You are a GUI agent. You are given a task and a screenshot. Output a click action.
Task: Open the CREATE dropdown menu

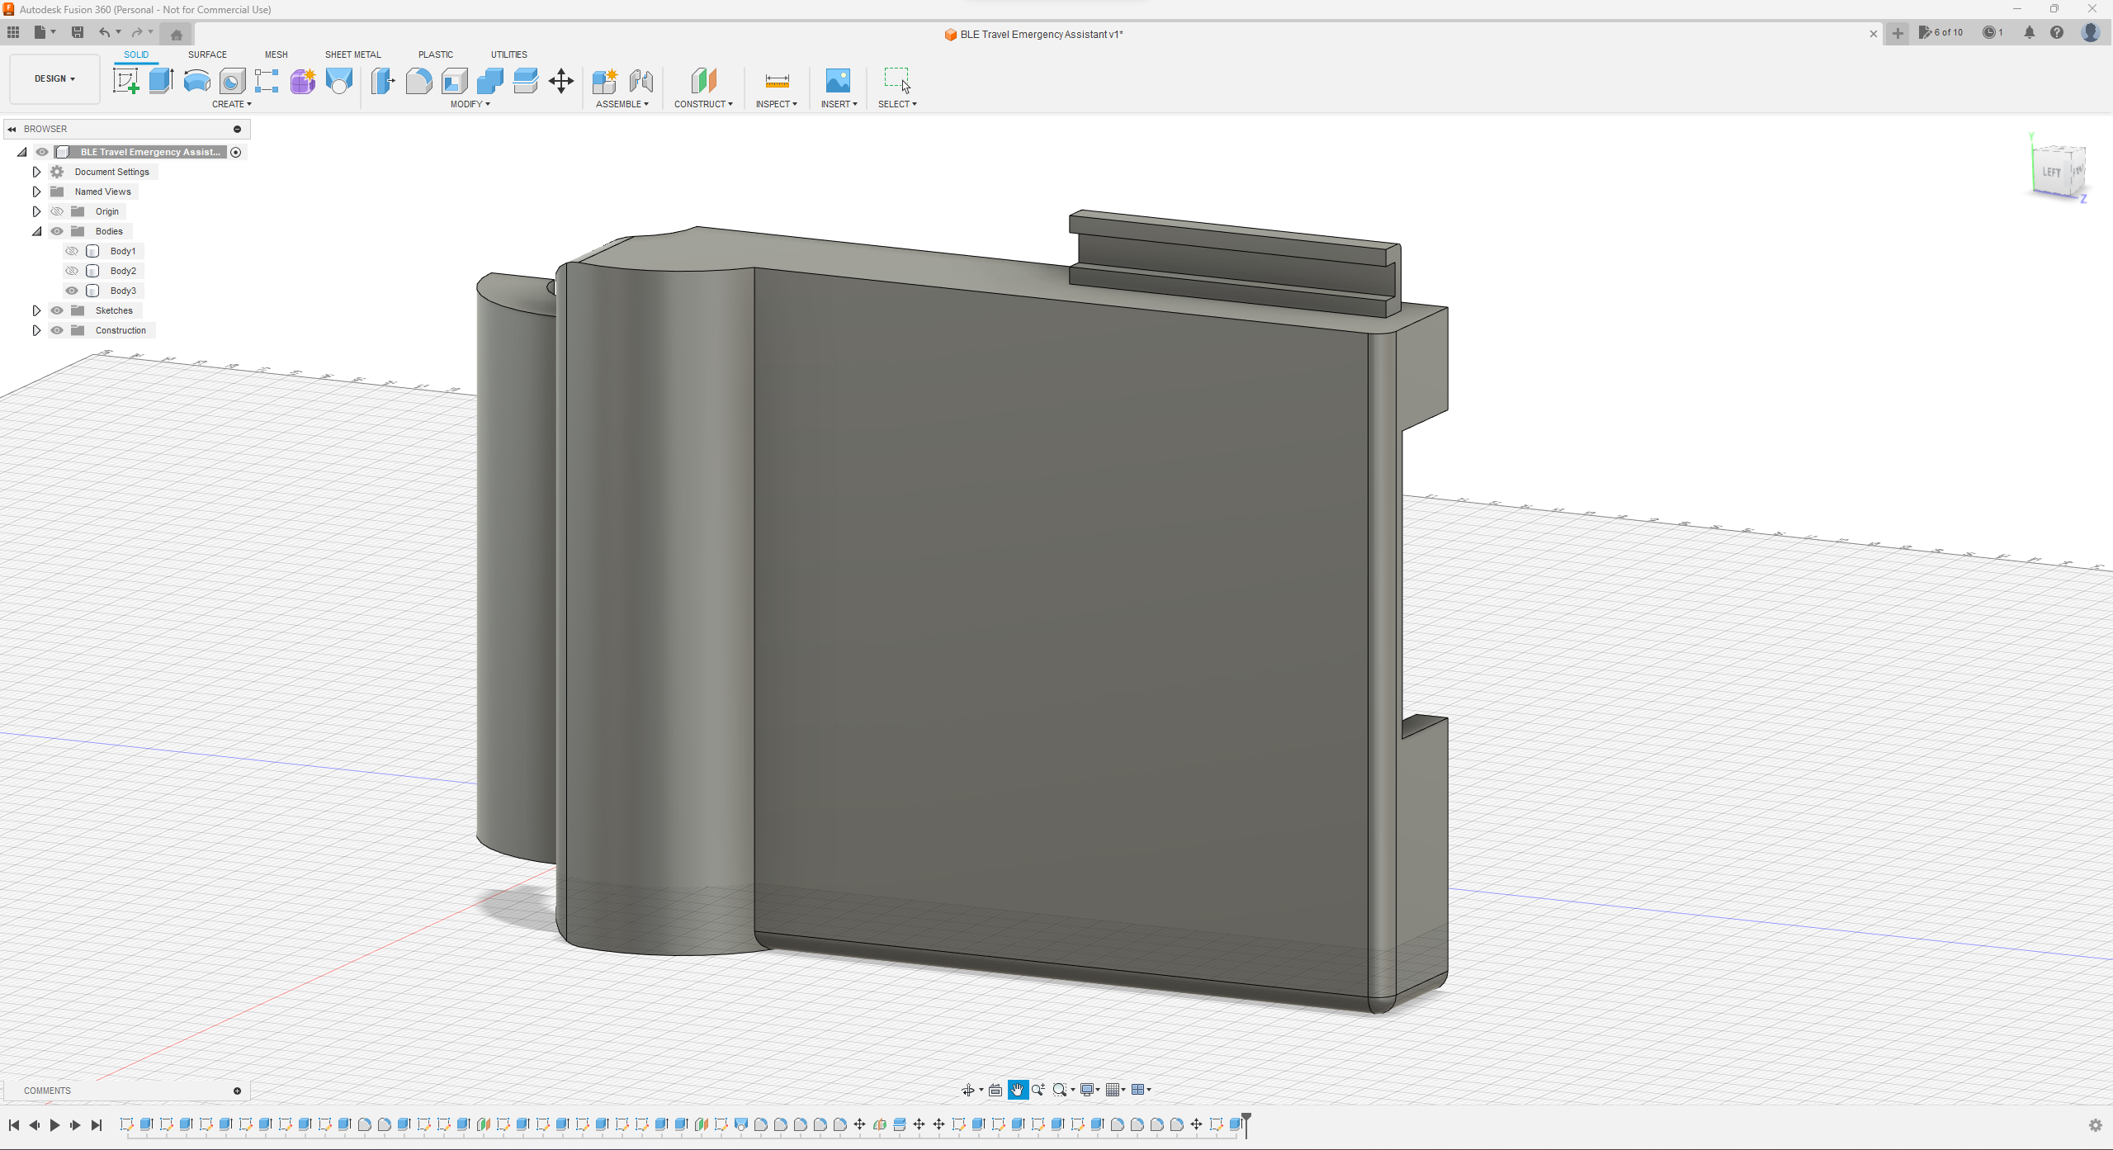tap(232, 104)
